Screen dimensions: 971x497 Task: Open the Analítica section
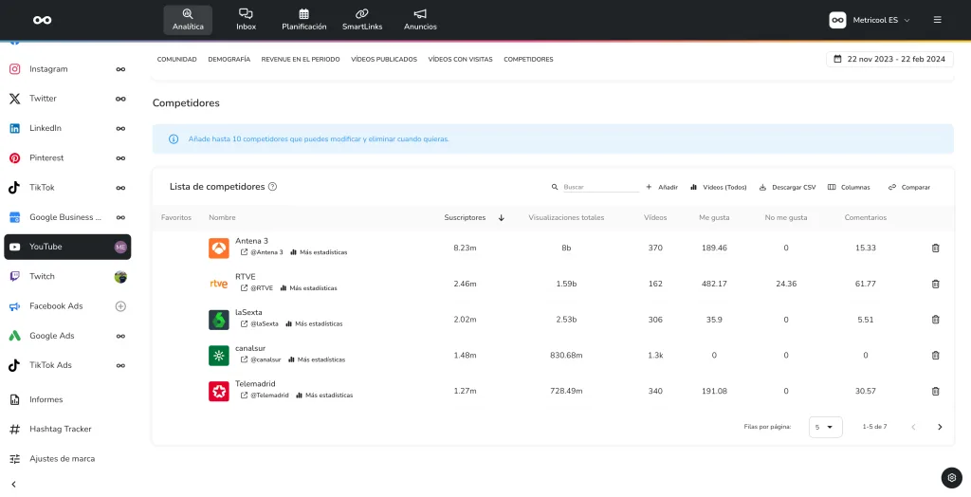point(188,20)
